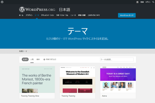
Task: Open Astra theme preview thumbnail
Action: click(x=118, y=80)
